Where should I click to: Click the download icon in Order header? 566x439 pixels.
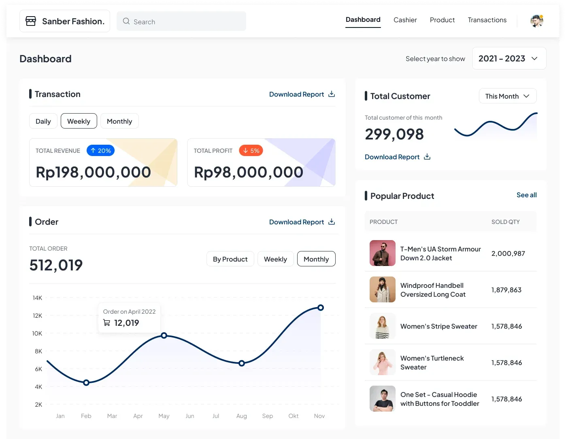pyautogui.click(x=332, y=222)
